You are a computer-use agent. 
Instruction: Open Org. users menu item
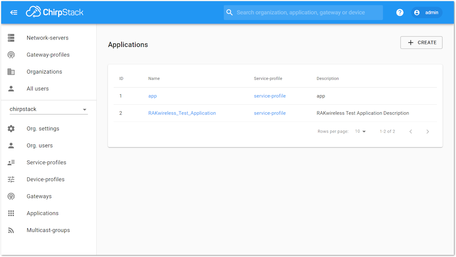pos(49,146)
